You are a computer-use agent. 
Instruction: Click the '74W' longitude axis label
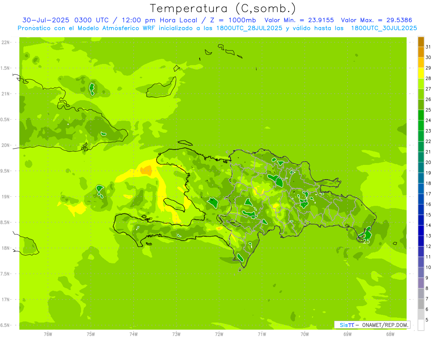134,334
